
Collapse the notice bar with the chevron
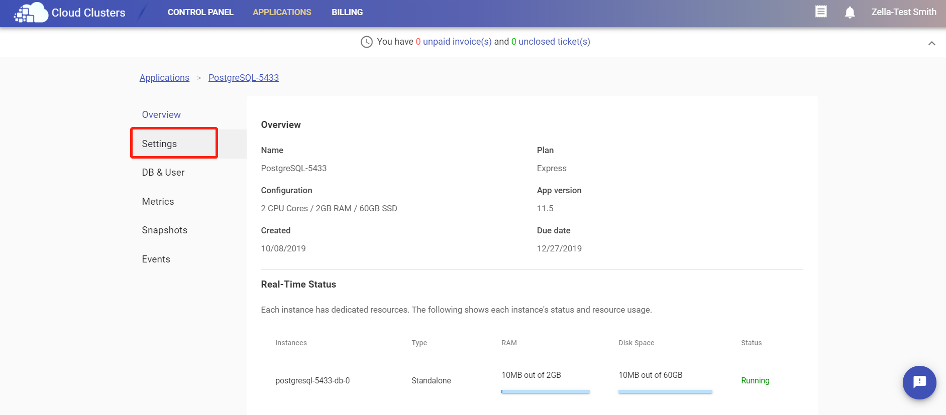coord(931,44)
